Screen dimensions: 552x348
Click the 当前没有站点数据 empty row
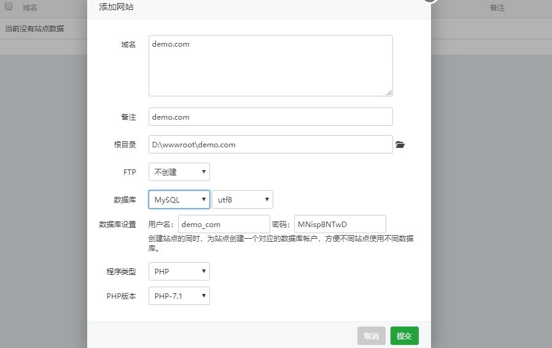click(x=34, y=29)
